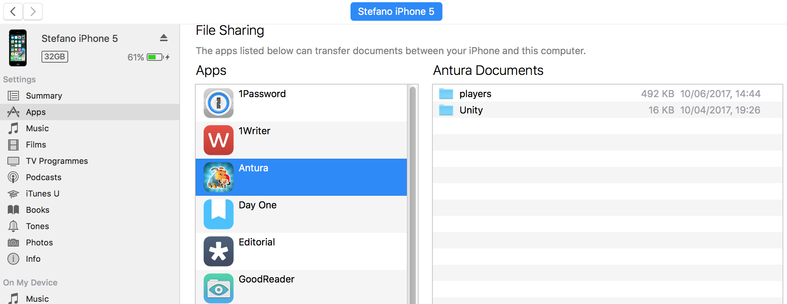The width and height of the screenshot is (787, 304).
Task: Click the Stefano iPhone 5 device button
Action: 396,11
